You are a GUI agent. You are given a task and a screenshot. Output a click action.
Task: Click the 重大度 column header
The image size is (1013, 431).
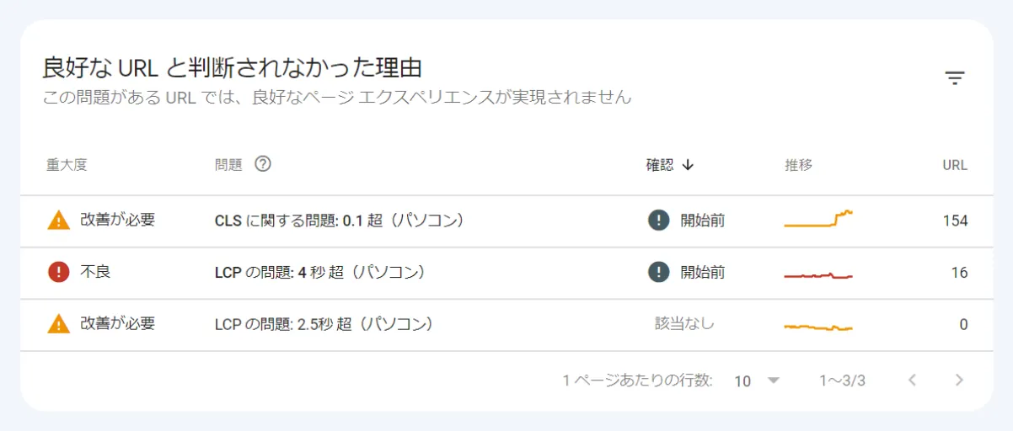point(67,165)
